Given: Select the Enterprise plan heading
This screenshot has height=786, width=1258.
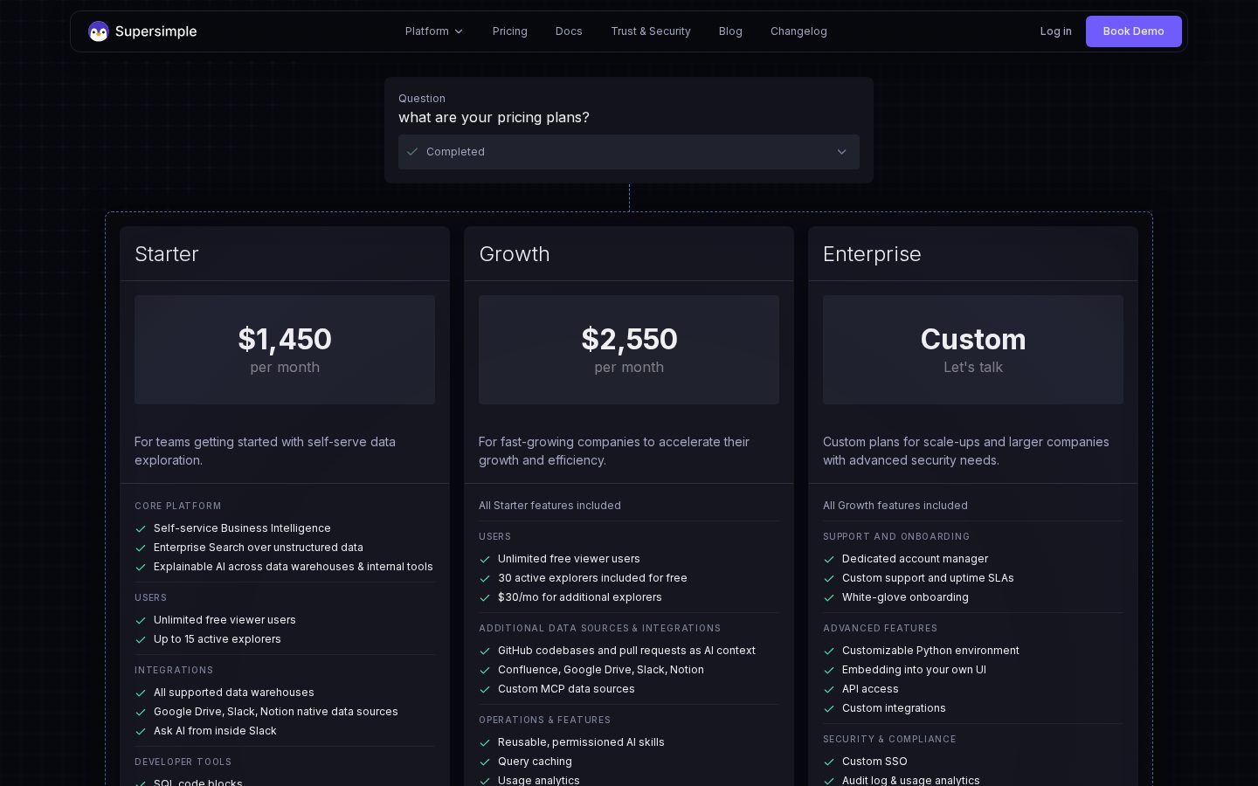Looking at the screenshot, I should pos(872,254).
